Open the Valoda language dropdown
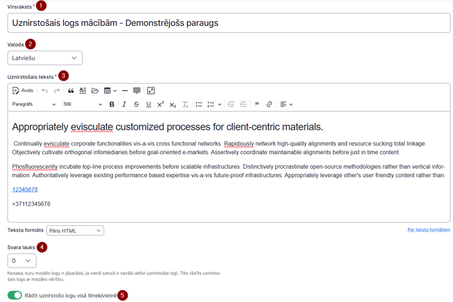Screen dimensions: 453x302 point(45,58)
